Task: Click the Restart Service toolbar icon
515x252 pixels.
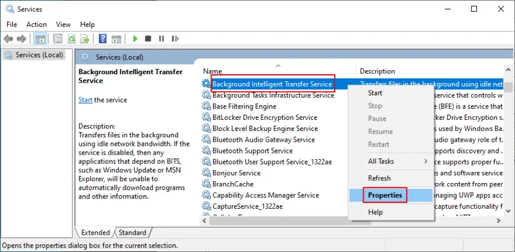Action: point(175,39)
